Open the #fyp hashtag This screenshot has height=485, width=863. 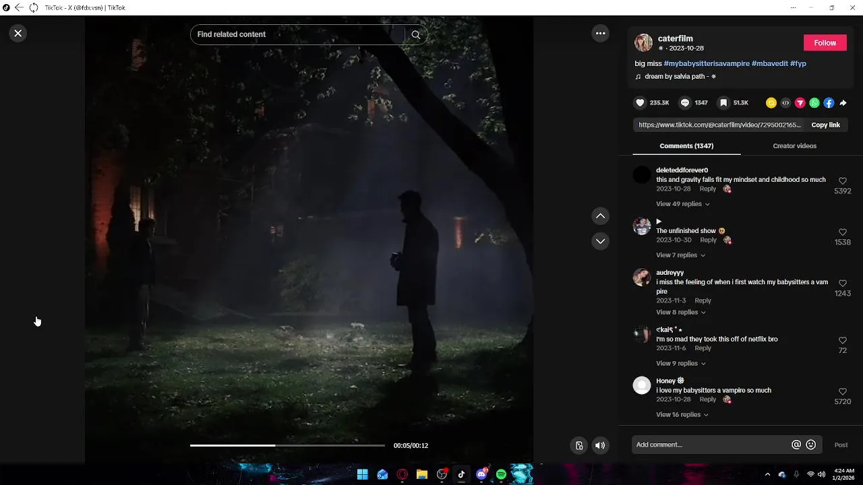(798, 63)
